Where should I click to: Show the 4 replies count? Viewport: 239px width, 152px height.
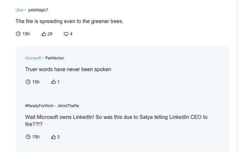tap(71, 34)
